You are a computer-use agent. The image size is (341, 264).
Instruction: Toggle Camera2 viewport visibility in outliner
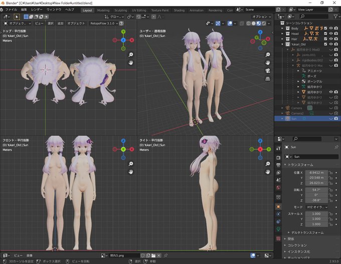331,113
